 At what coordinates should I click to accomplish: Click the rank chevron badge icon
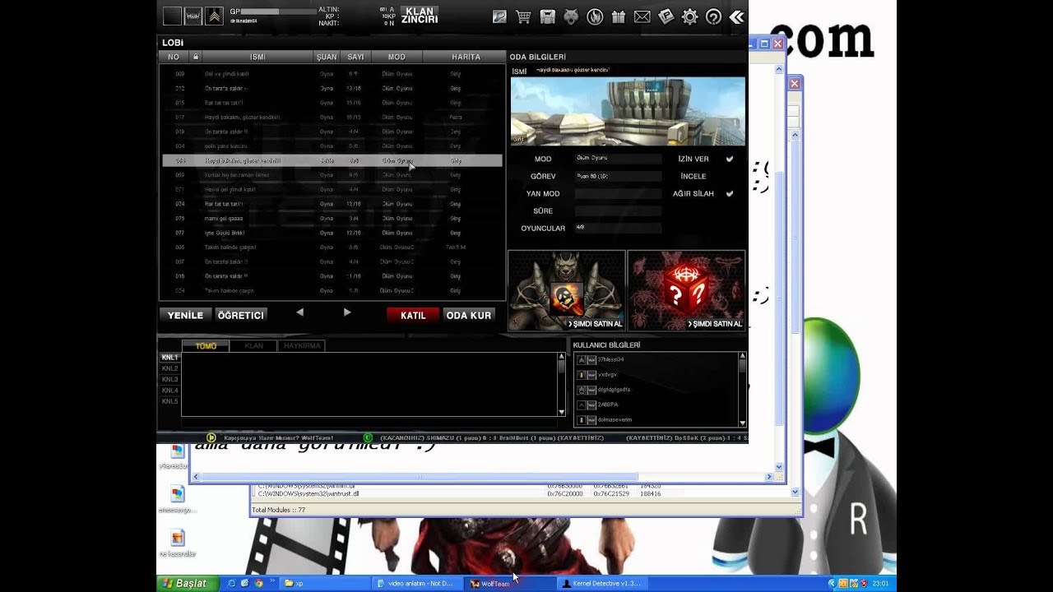(x=214, y=16)
